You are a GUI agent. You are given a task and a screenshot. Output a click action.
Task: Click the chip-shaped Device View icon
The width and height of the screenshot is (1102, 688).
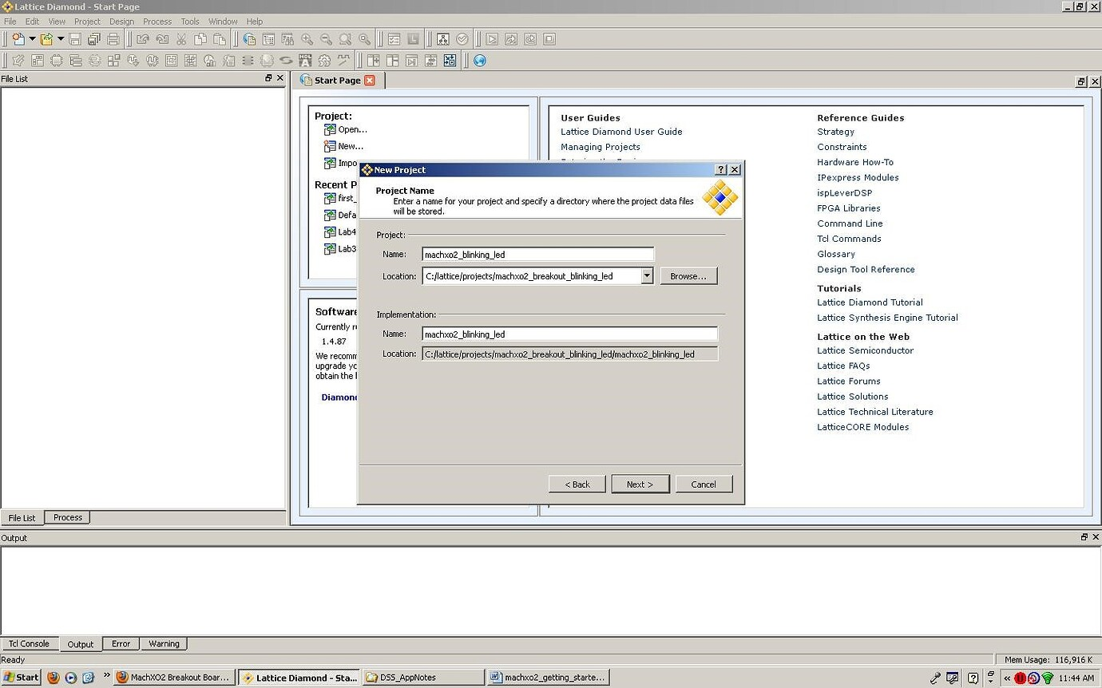(56, 61)
